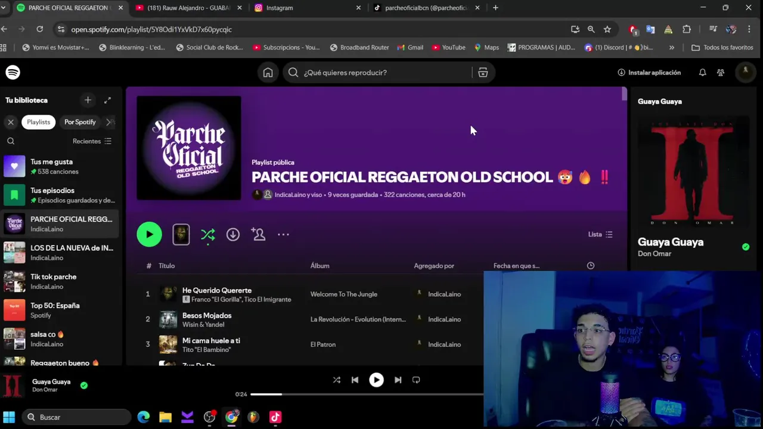The image size is (763, 429).
Task: Open a new browser tab
Action: [x=495, y=8]
